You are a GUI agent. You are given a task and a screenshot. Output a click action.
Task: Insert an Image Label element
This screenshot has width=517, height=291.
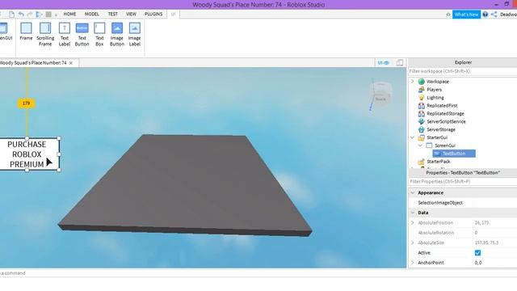[x=135, y=34]
